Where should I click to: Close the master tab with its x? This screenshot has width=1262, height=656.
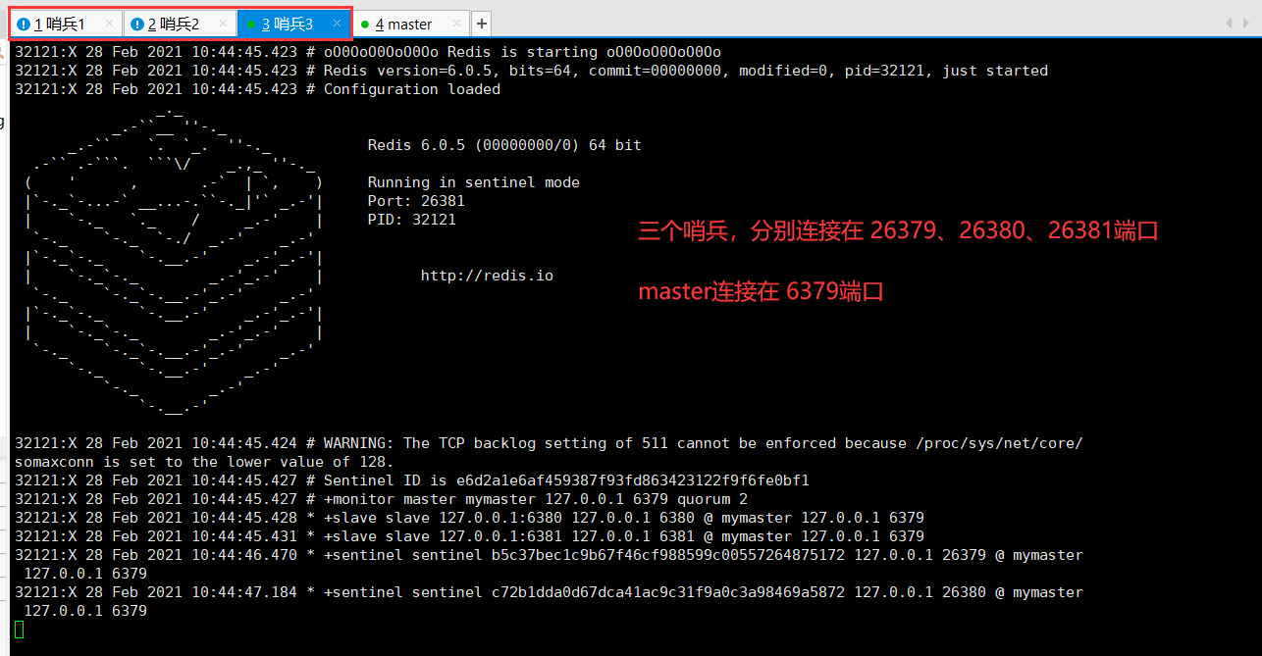point(454,24)
